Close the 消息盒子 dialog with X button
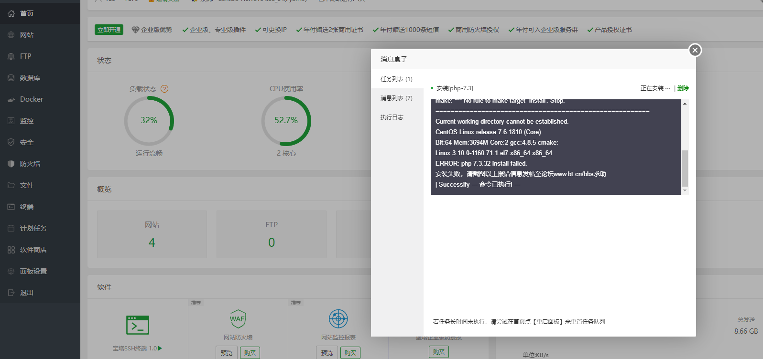This screenshot has height=359, width=763. pyautogui.click(x=695, y=50)
